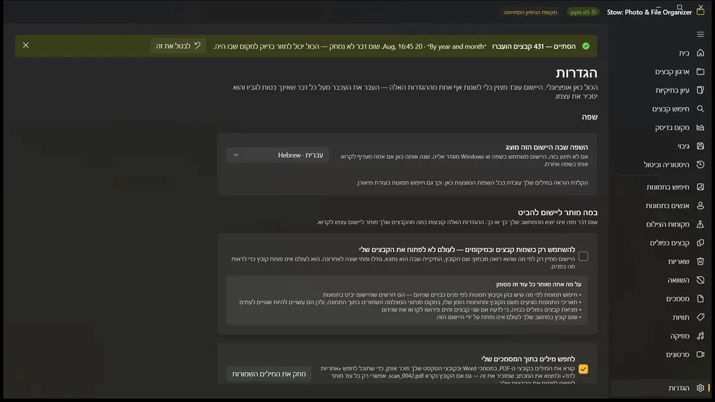
Task: Enable the file-names-only checkbox (להשתמש רק בשמות קבצים)
Action: coord(583,256)
